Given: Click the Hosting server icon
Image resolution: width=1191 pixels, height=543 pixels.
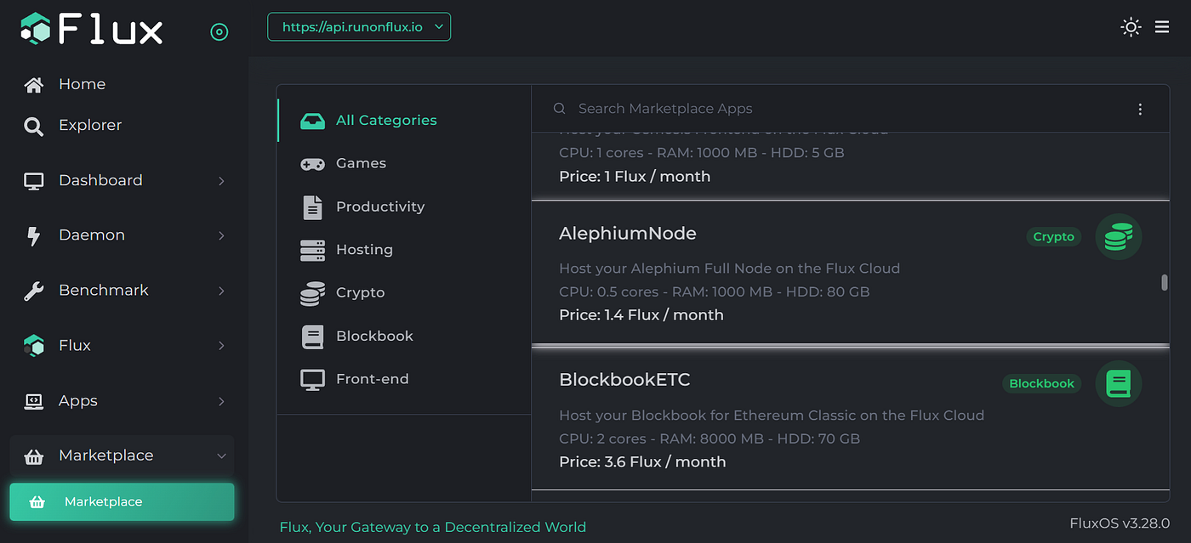Looking at the screenshot, I should pyautogui.click(x=312, y=250).
